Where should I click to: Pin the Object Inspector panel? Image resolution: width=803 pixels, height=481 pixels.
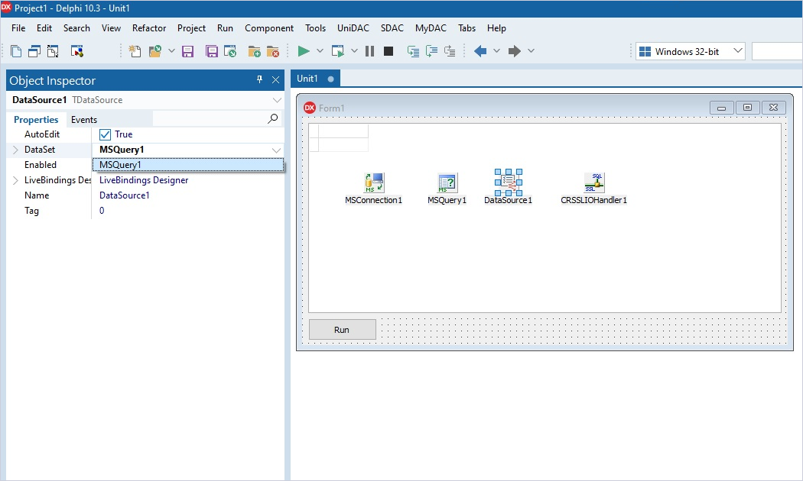[x=259, y=79]
